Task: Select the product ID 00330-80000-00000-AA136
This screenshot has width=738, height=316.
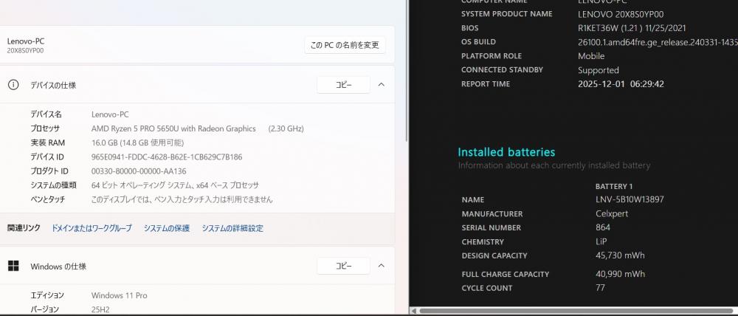Action: coord(139,171)
